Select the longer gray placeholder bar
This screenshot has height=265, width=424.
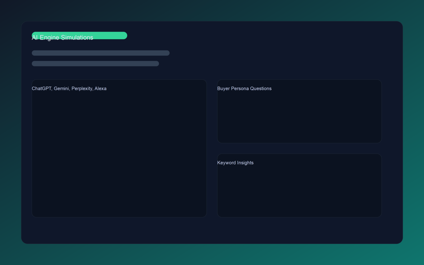(101, 53)
